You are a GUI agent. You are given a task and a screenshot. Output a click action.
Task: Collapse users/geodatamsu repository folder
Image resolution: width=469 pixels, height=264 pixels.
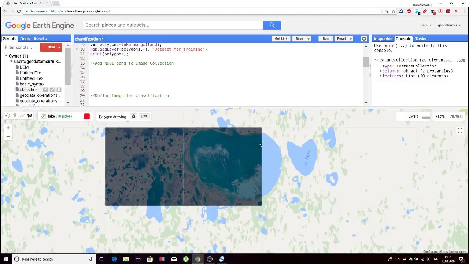tap(12, 62)
